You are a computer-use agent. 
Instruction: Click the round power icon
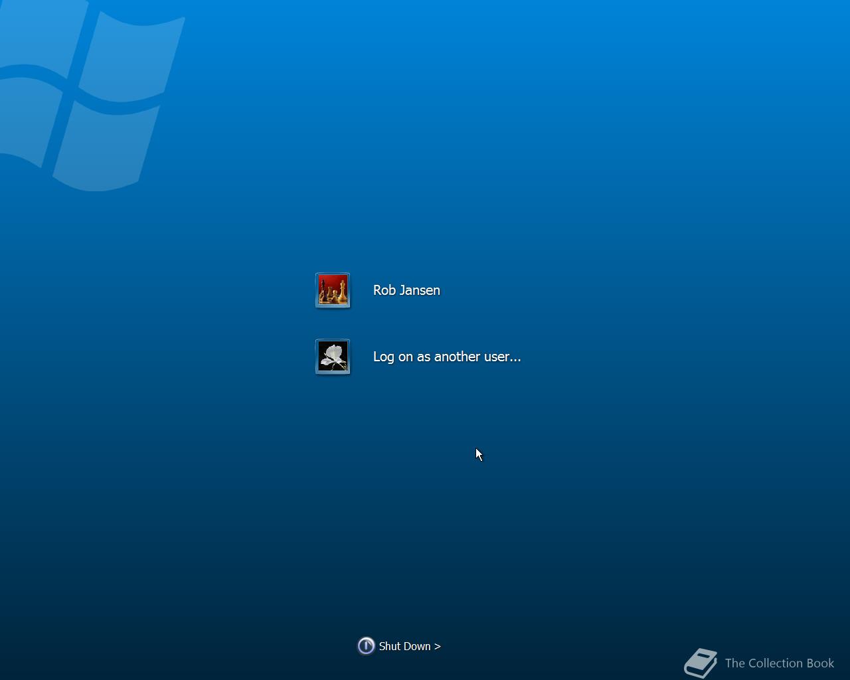point(366,645)
